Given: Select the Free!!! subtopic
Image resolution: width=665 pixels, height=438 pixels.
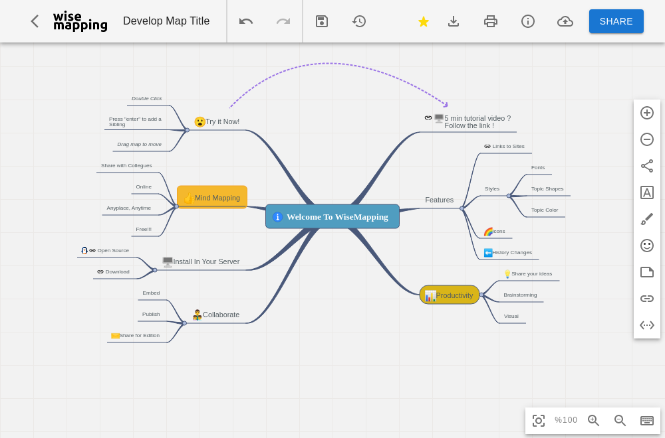Looking at the screenshot, I should [x=144, y=230].
